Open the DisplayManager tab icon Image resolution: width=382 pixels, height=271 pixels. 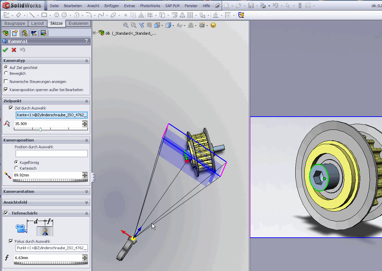click(43, 33)
